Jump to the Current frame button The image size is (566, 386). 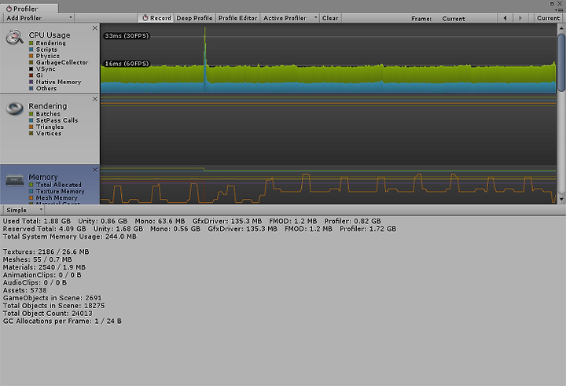(548, 18)
